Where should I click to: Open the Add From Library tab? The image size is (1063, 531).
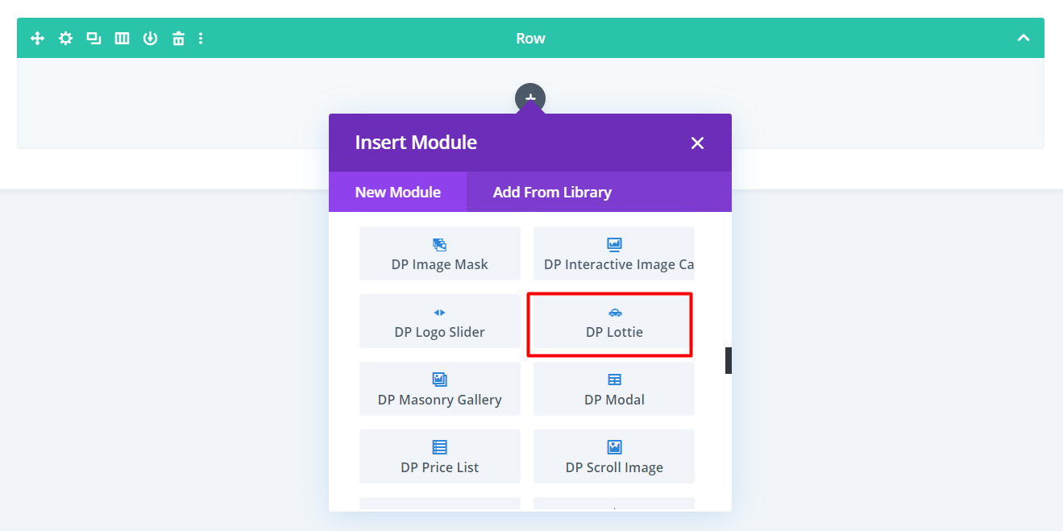552,192
